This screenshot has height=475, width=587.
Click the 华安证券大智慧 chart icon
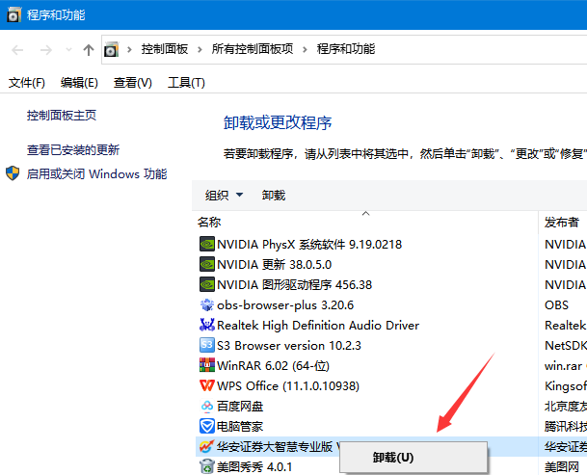coord(206,446)
